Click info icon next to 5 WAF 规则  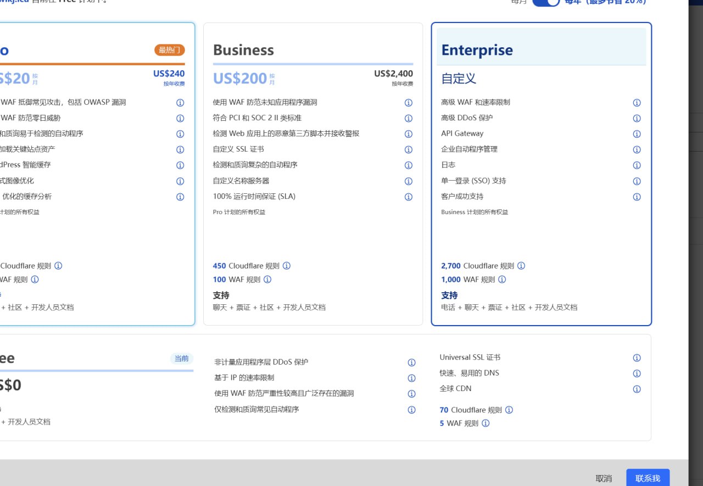pos(485,423)
